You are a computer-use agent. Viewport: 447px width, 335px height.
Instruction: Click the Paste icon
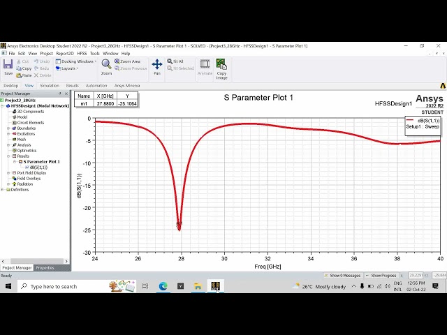(x=24, y=75)
